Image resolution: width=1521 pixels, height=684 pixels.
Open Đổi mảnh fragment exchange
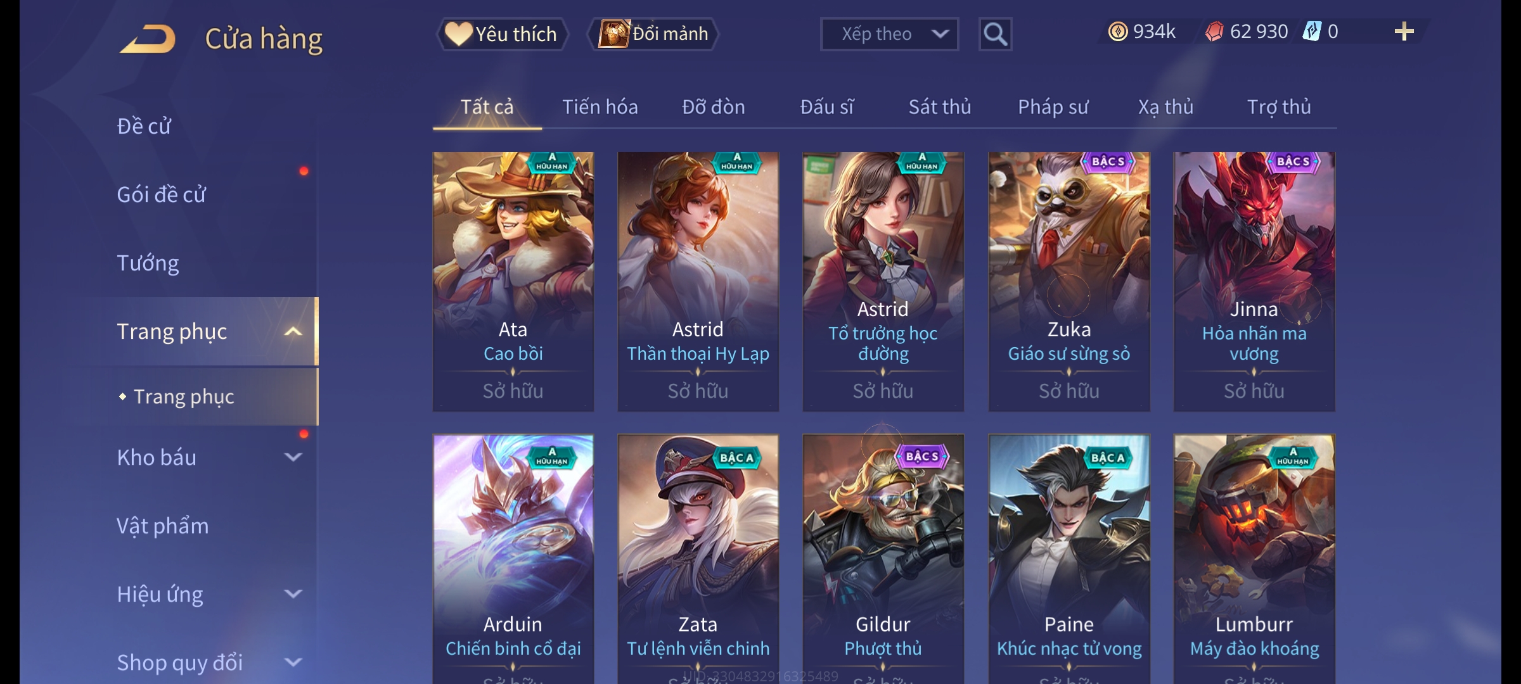pyautogui.click(x=653, y=34)
